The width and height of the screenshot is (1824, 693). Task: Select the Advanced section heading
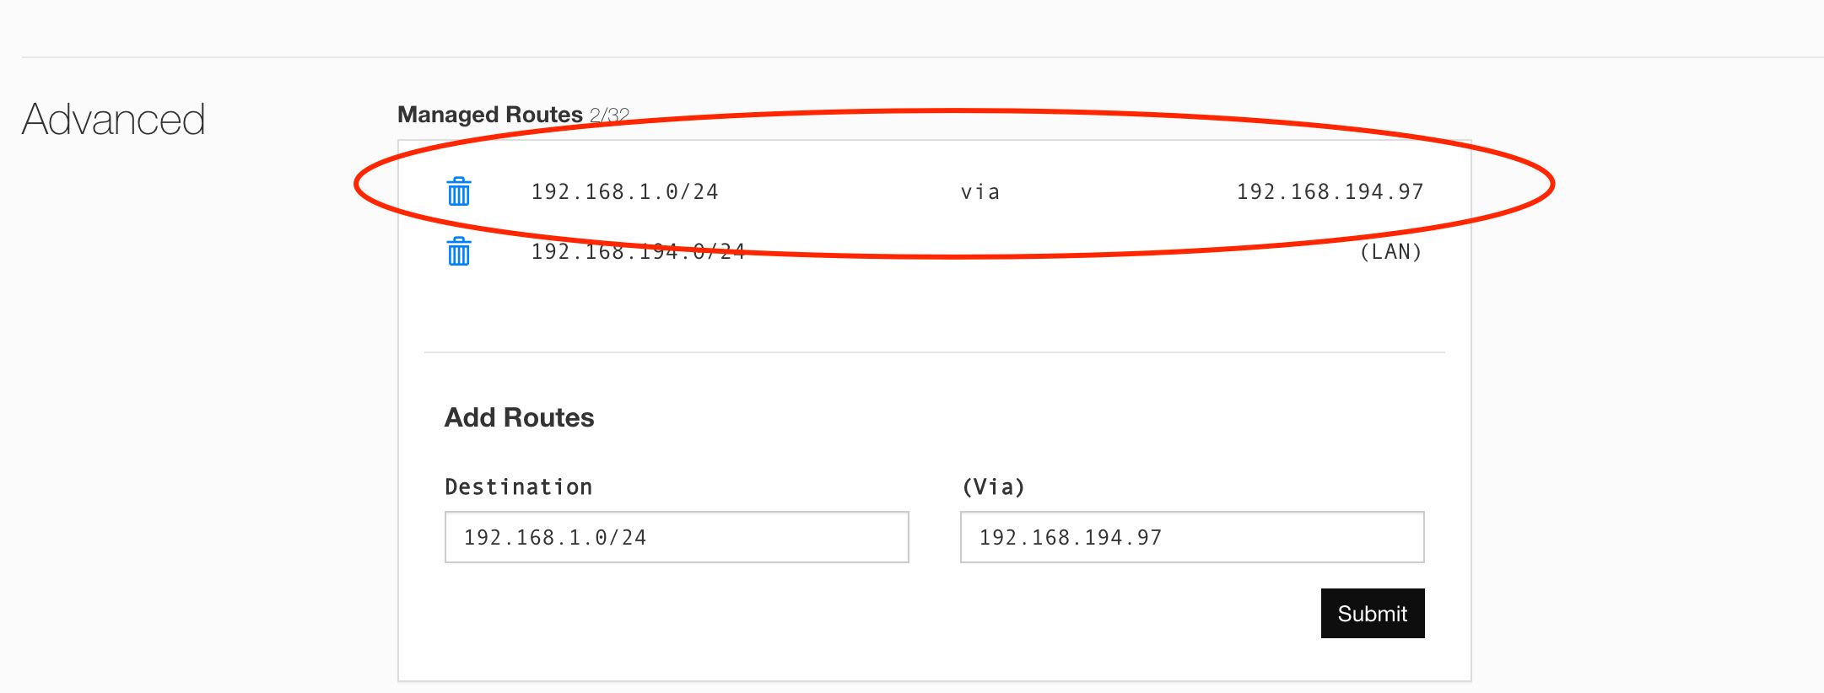point(114,119)
